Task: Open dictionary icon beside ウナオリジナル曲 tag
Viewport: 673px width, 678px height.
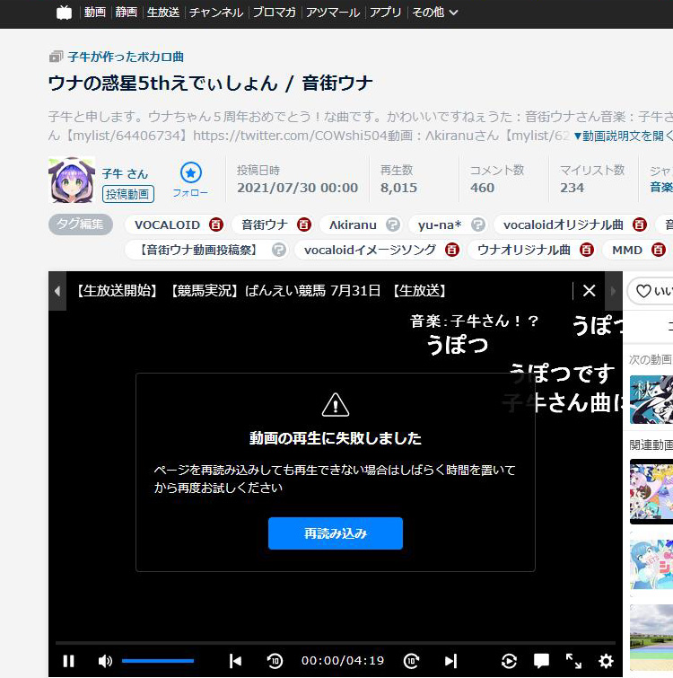Action: click(x=586, y=250)
